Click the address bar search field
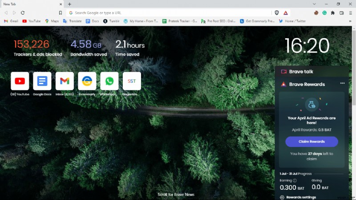Screen dimensions: 356x200 coord(169,13)
